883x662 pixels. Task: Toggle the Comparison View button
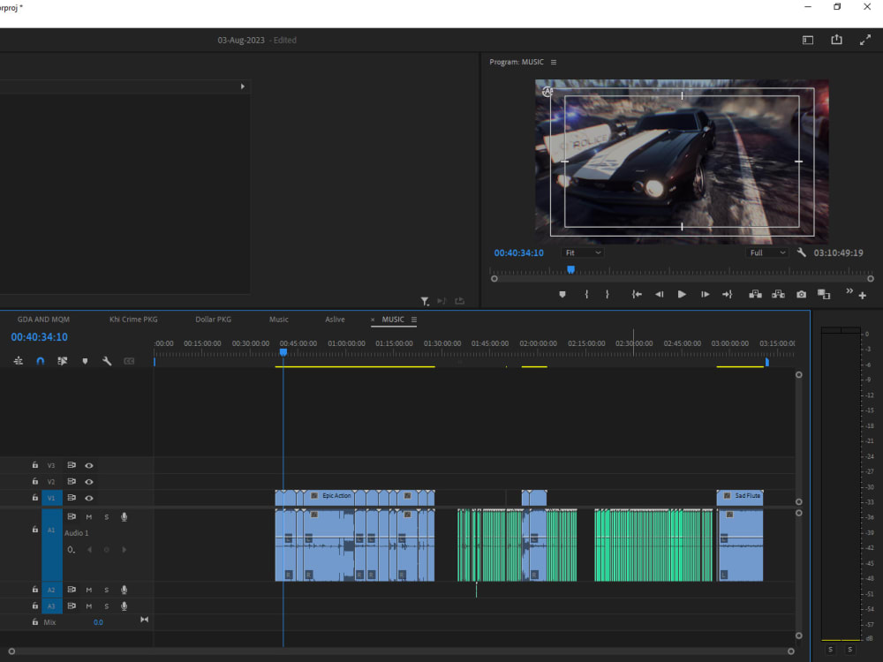(x=824, y=294)
